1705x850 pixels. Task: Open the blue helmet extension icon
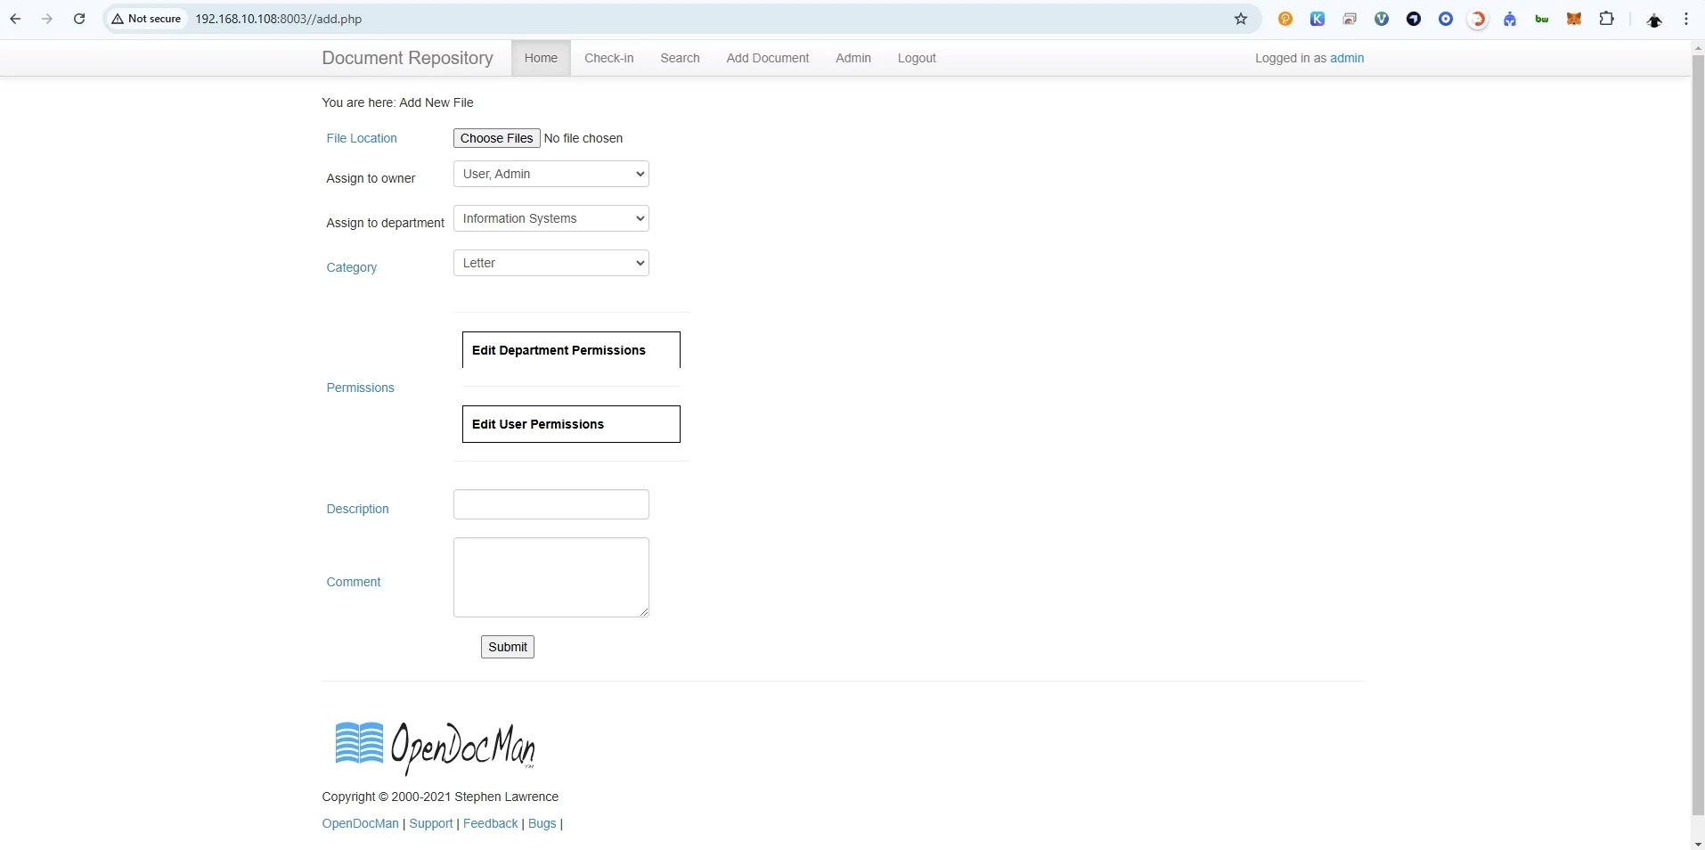(1510, 19)
